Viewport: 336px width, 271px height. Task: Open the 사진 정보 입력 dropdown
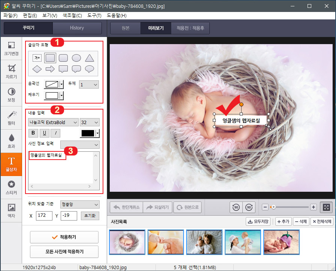[80, 145]
